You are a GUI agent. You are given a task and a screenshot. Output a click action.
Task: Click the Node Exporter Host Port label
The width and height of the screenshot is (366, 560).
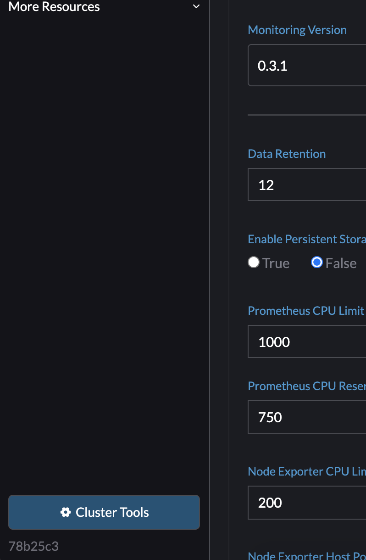[x=306, y=555]
